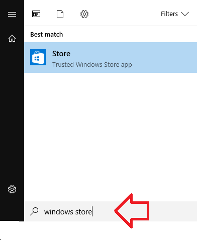The width and height of the screenshot is (197, 241).
Task: Expand the Filters dropdown
Action: coord(175,14)
